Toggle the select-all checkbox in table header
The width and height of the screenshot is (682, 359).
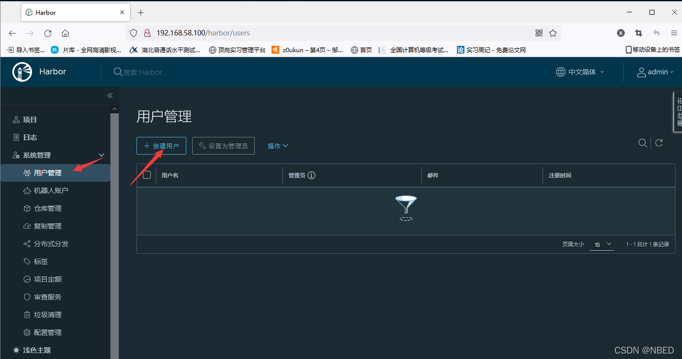coord(146,175)
